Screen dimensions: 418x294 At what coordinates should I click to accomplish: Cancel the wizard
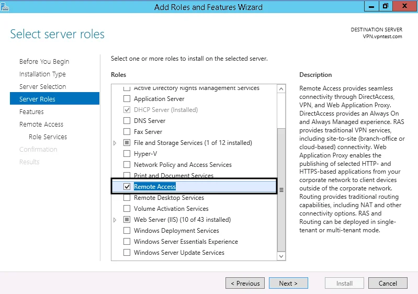pos(388,283)
